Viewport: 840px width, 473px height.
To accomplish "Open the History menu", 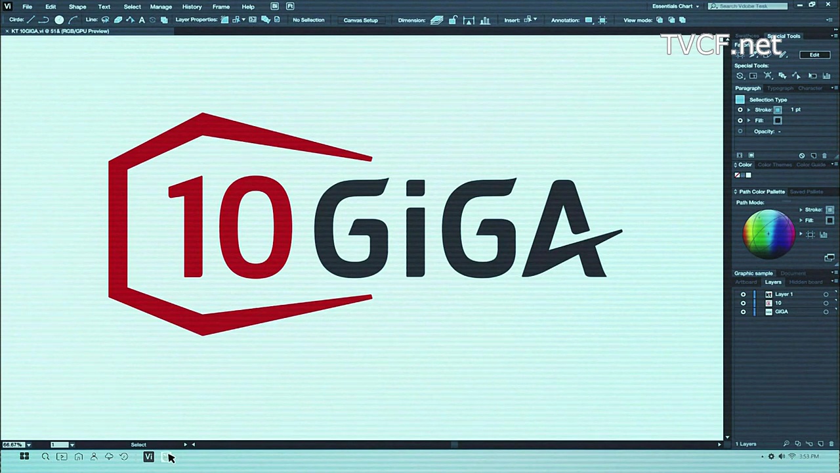I will 192,7.
